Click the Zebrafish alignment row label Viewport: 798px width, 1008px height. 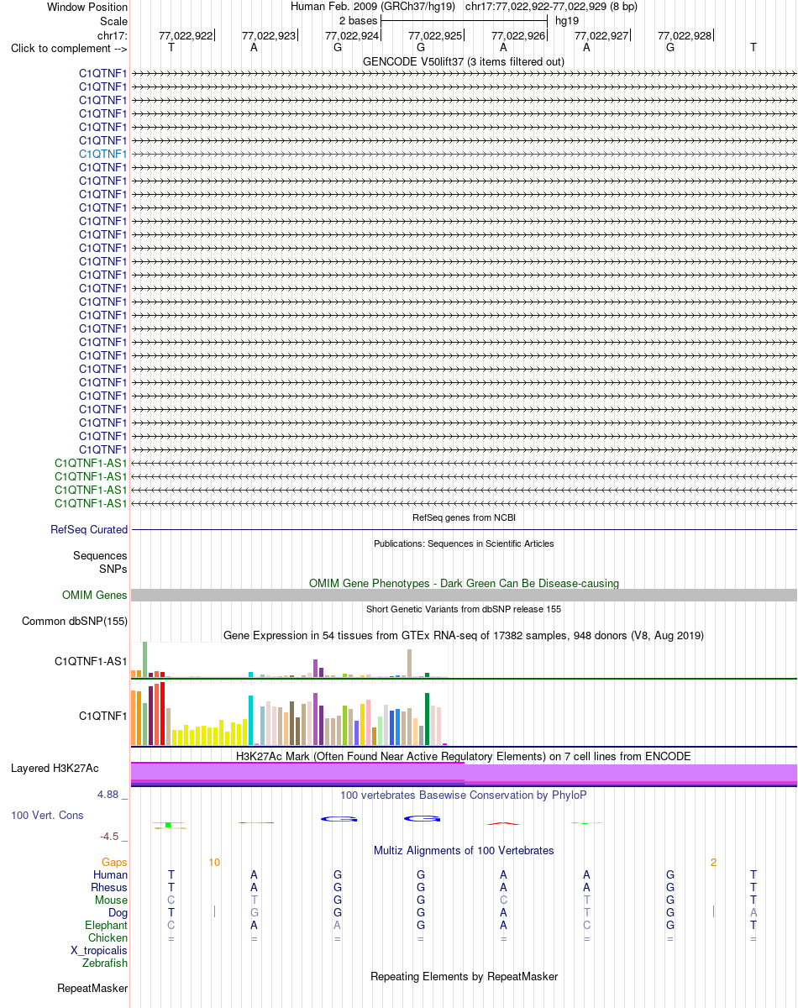(105, 963)
